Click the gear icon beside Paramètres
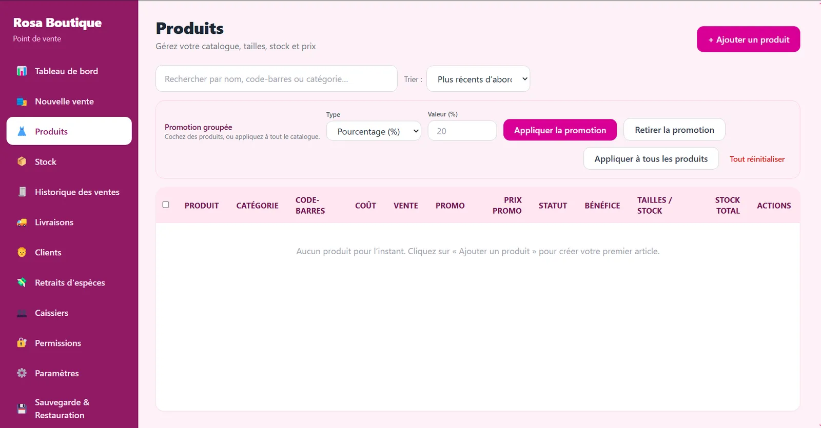 [x=22, y=373]
